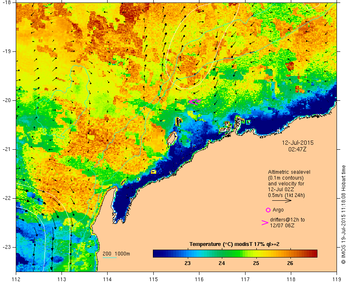Click the '12/07 06Z' legend text
Screen dimensions: 349x282
point(282,225)
